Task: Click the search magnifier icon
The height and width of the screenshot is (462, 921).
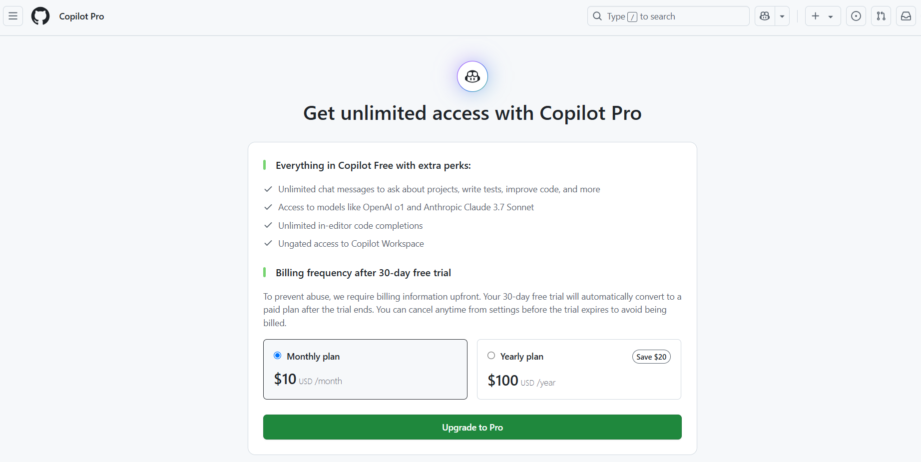Action: [x=597, y=16]
